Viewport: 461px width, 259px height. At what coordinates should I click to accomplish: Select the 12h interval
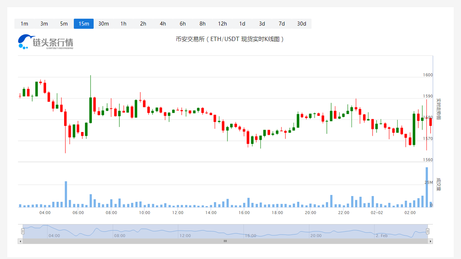tap(222, 23)
